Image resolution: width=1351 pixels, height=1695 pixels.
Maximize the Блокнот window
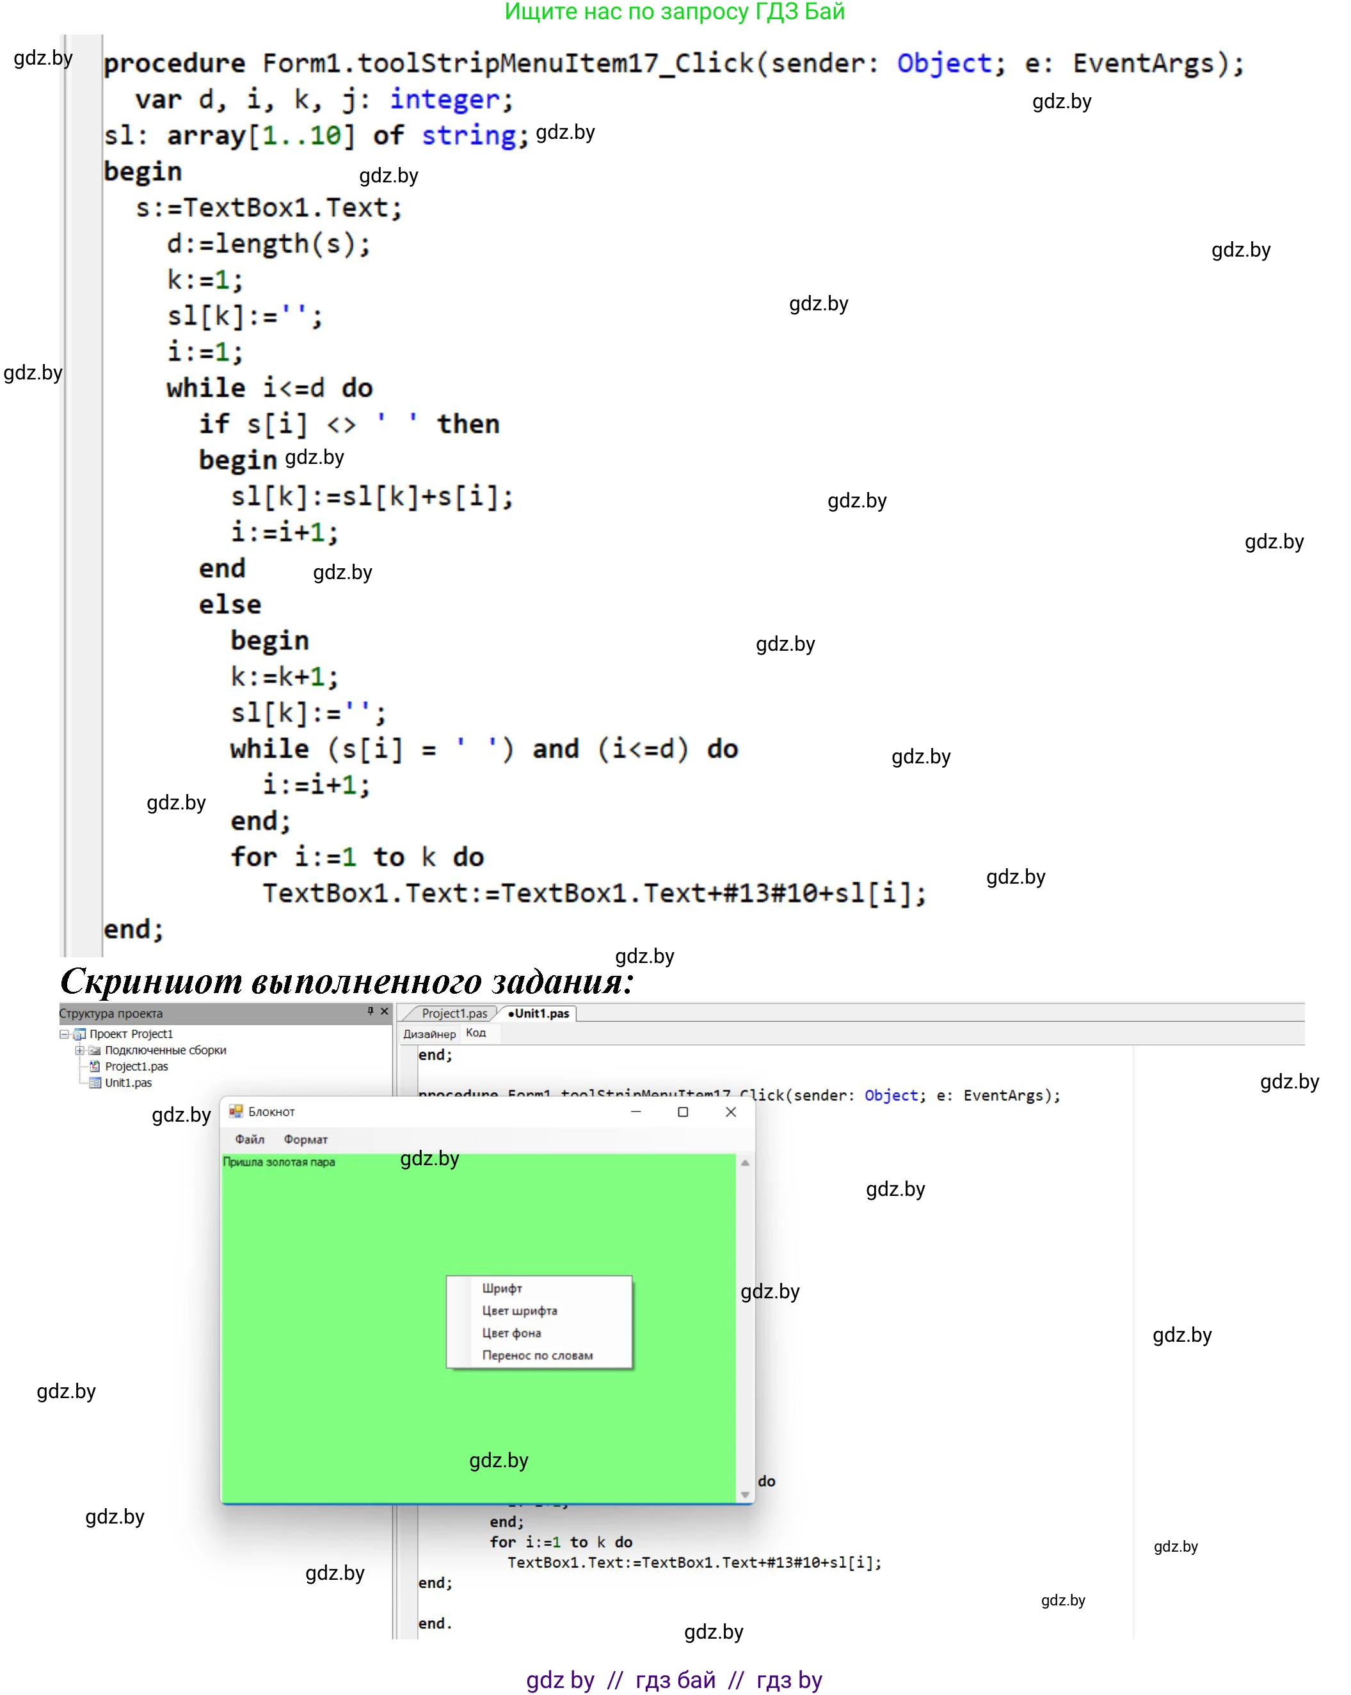(683, 1111)
